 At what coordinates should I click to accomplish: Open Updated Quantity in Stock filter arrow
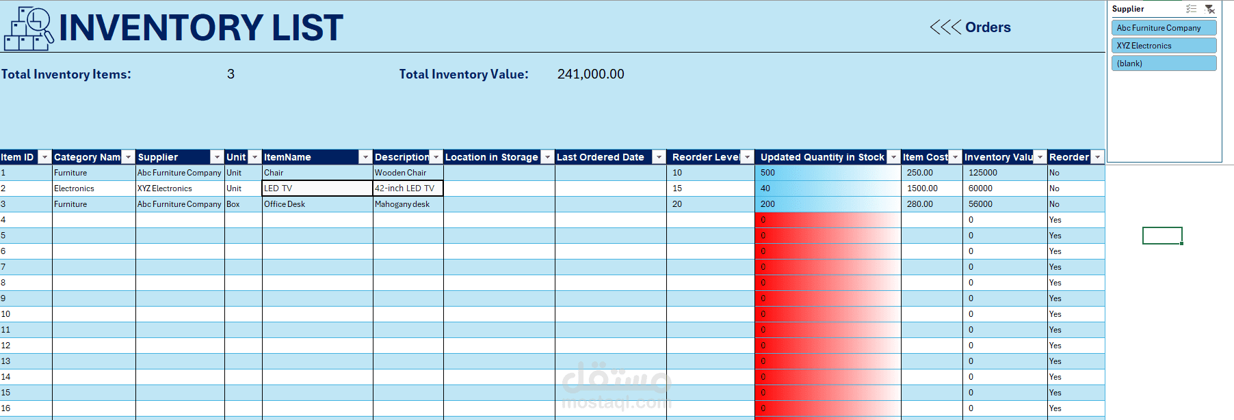point(893,157)
